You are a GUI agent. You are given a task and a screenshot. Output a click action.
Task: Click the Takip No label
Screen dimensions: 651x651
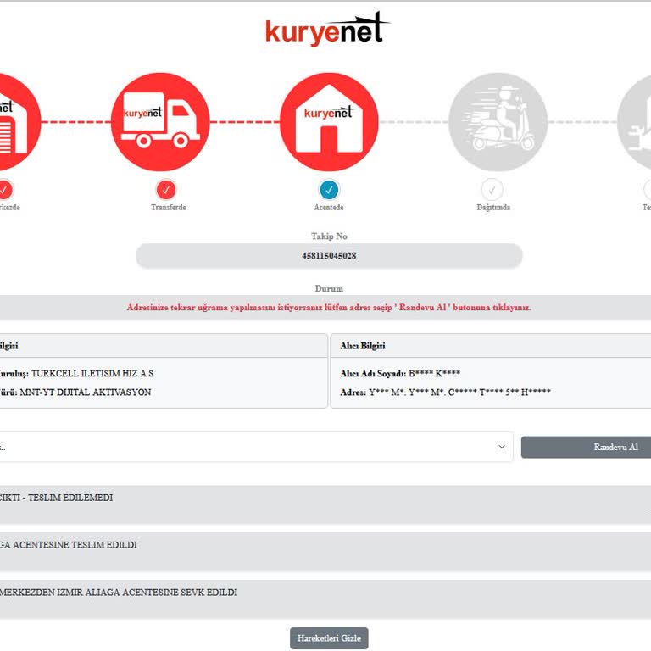tap(329, 236)
